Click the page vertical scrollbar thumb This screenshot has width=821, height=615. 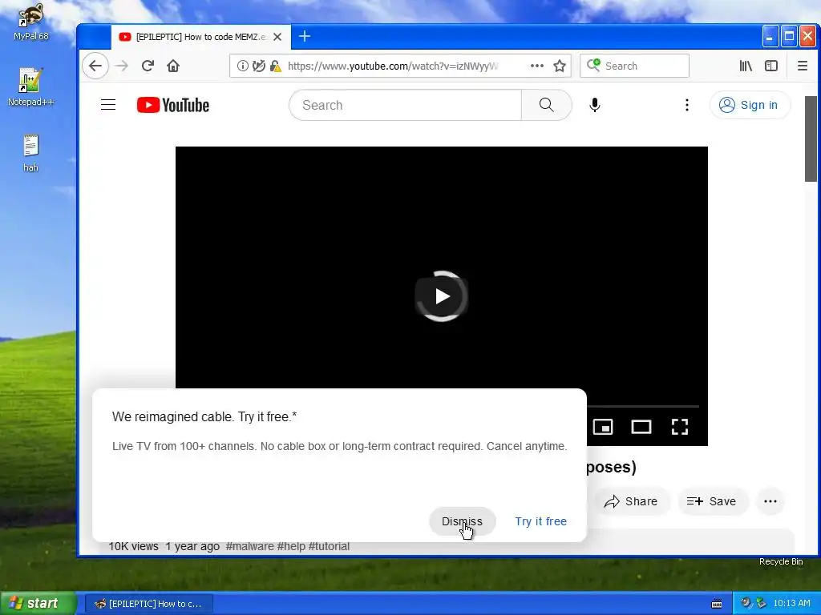click(811, 139)
